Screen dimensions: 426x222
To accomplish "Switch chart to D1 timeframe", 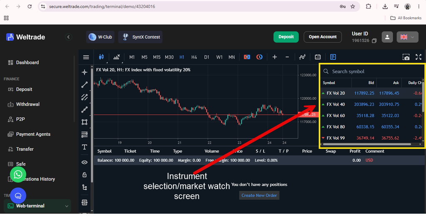I will pyautogui.click(x=206, y=57).
